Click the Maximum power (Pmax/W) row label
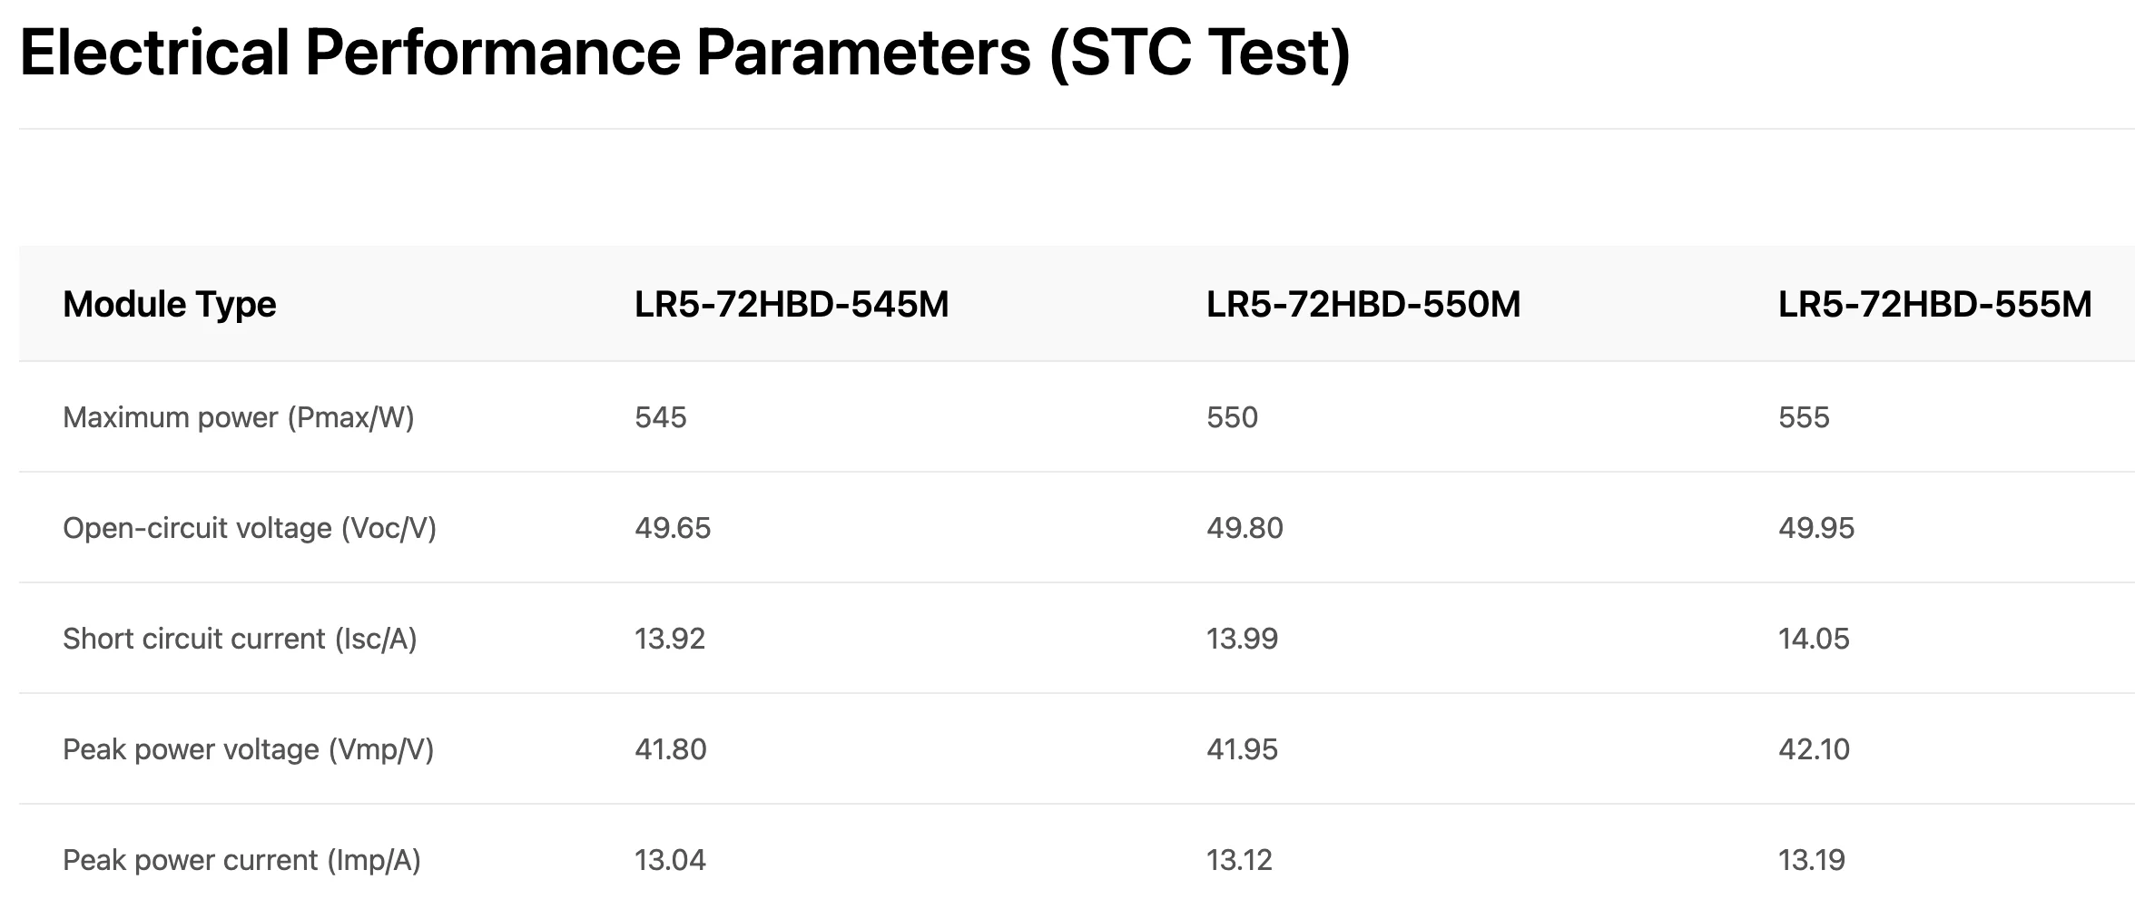Image resolution: width=2135 pixels, height=909 pixels. (239, 417)
